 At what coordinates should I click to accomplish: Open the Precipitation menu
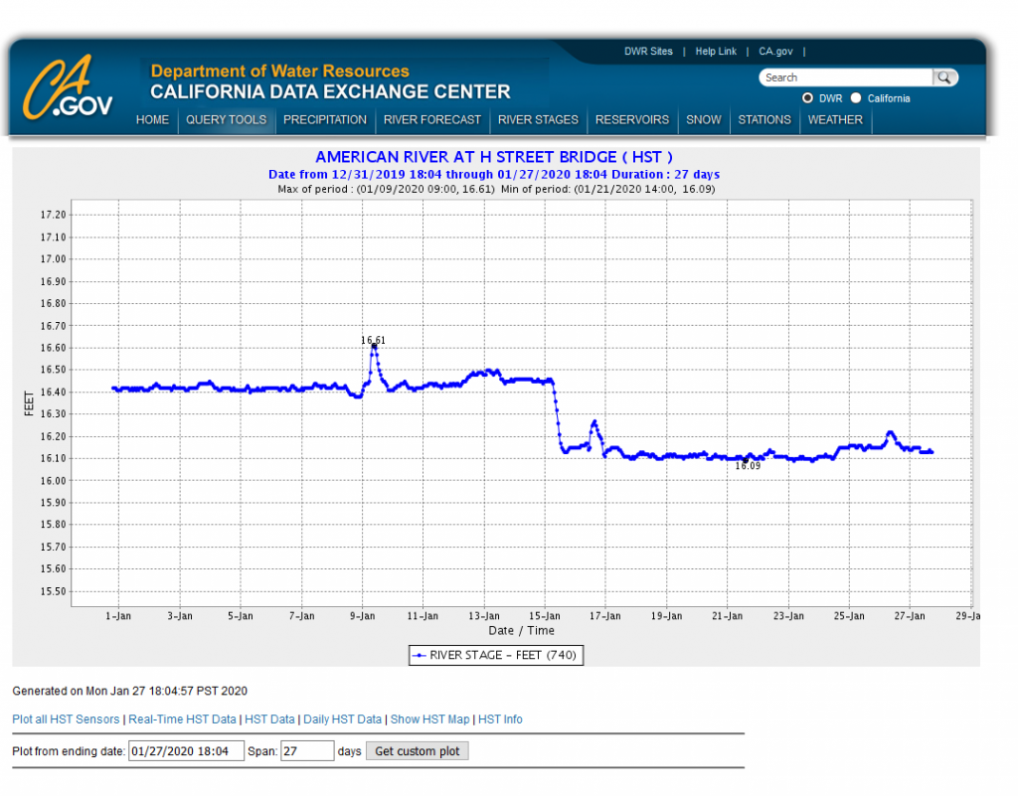[x=325, y=120]
